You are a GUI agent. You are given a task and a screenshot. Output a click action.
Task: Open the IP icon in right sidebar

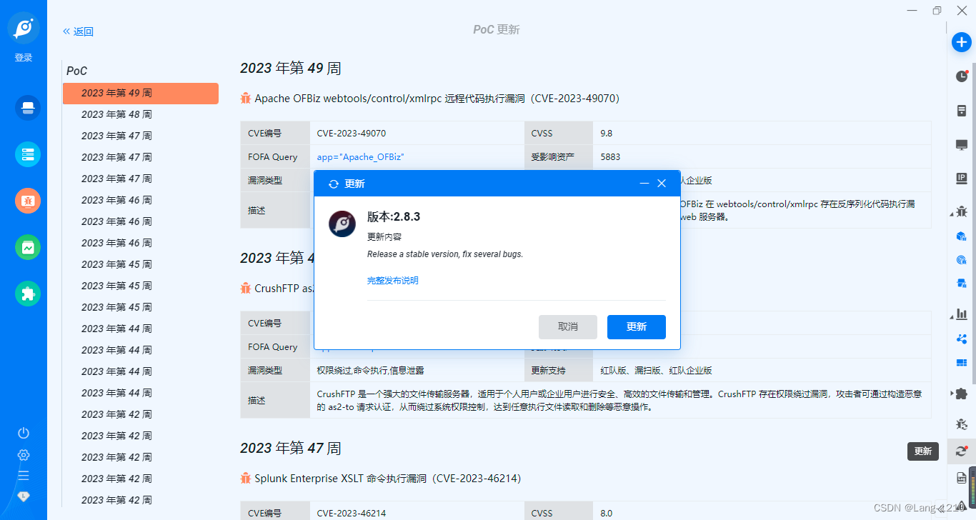pyautogui.click(x=962, y=179)
